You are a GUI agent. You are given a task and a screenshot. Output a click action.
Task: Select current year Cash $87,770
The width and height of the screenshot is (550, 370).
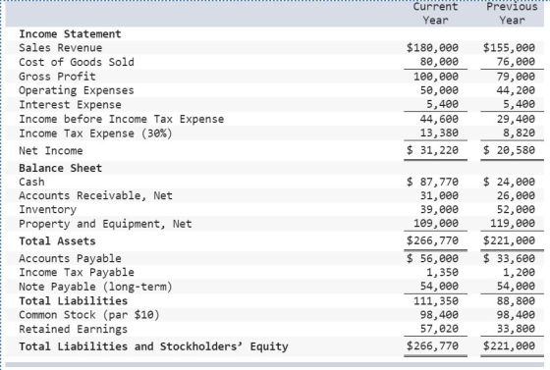[x=432, y=182]
